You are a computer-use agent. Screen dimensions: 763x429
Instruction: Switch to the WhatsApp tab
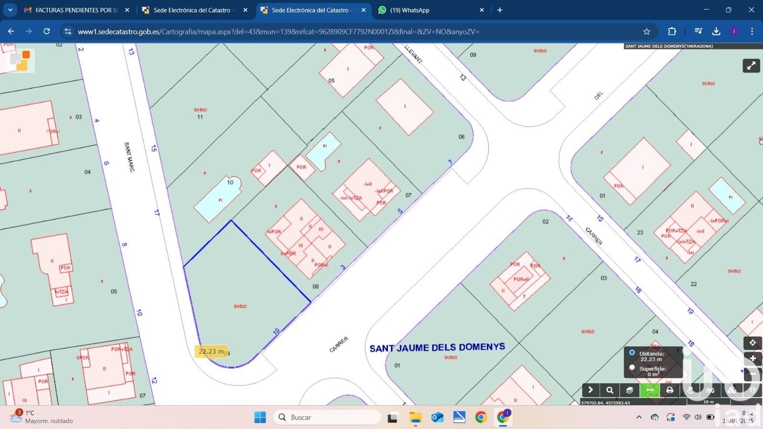(431, 10)
